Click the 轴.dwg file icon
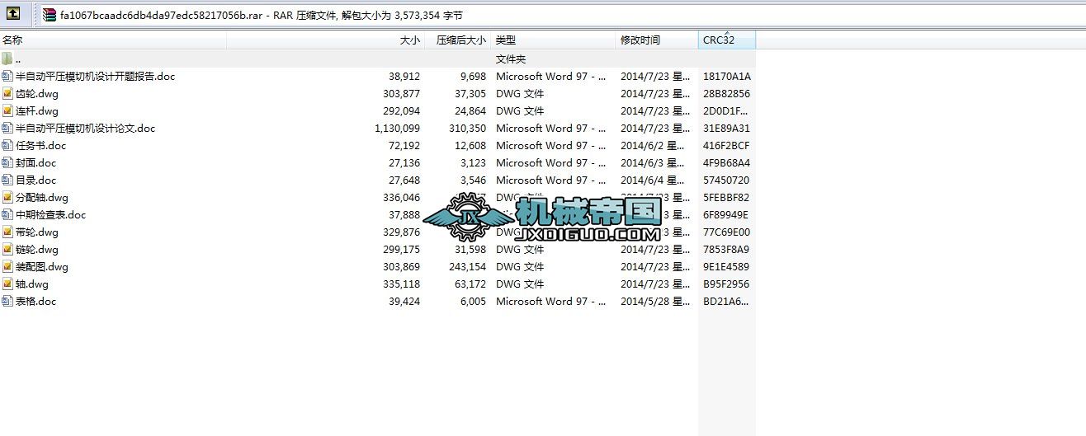This screenshot has height=436, width=1086. click(x=7, y=284)
